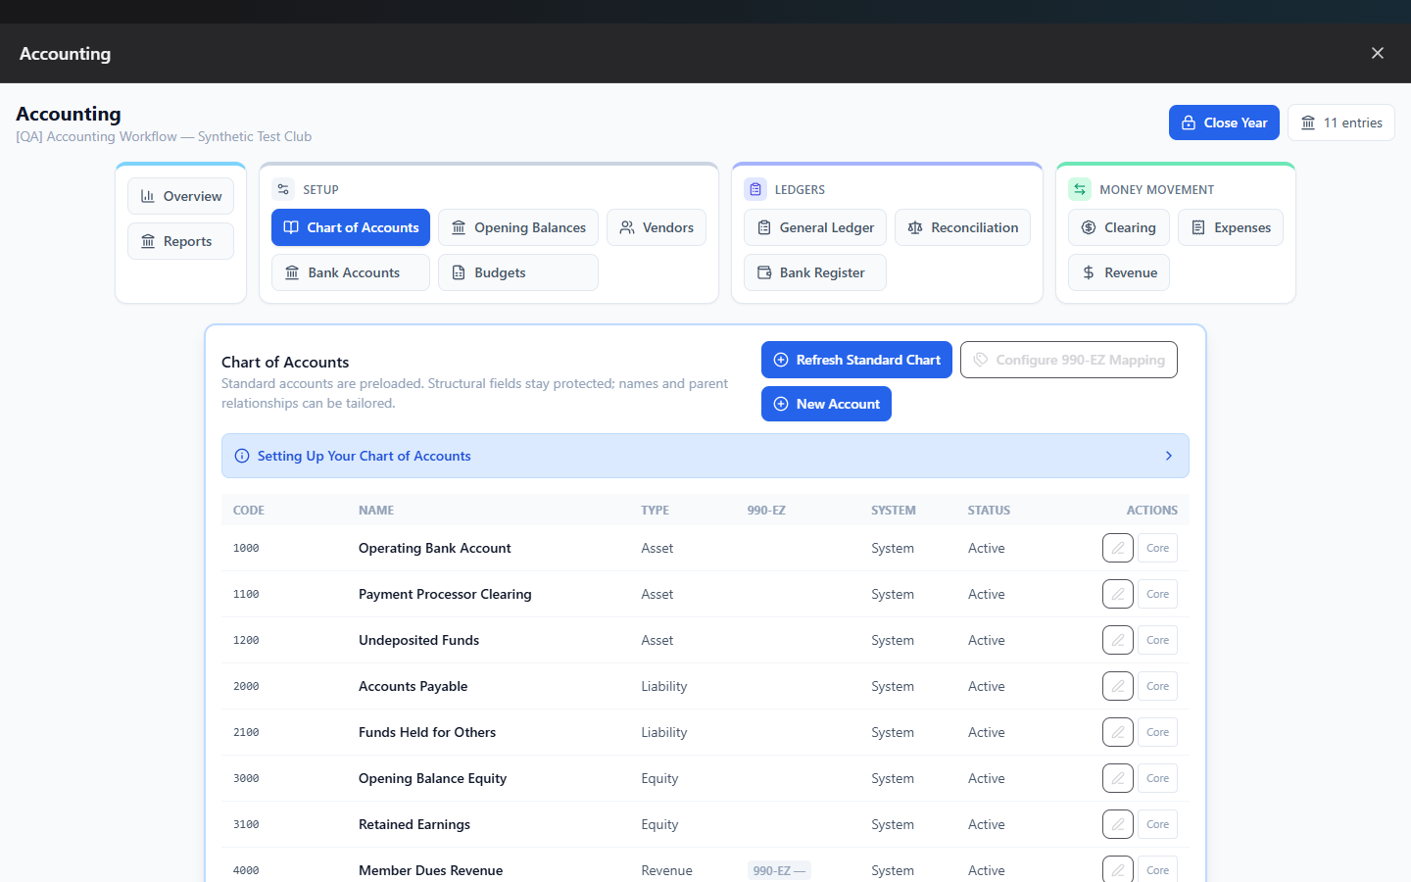Open the Reports tab
The width and height of the screenshot is (1411, 882).
click(181, 241)
